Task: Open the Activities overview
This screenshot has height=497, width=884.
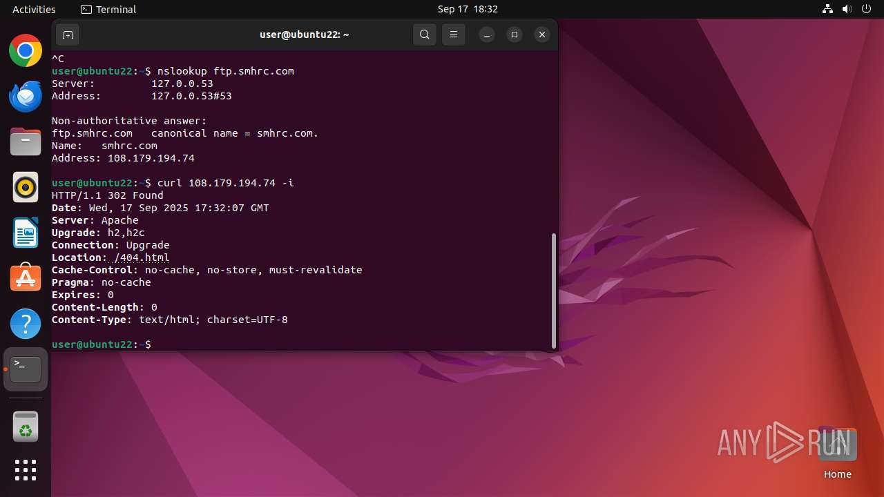Action: [34, 9]
